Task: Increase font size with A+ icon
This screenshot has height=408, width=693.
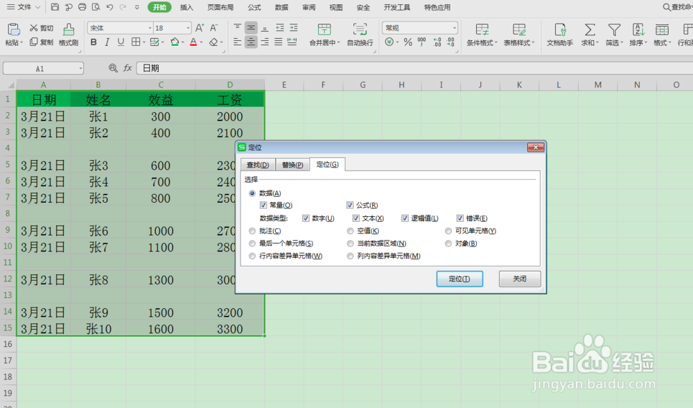Action: (x=200, y=28)
